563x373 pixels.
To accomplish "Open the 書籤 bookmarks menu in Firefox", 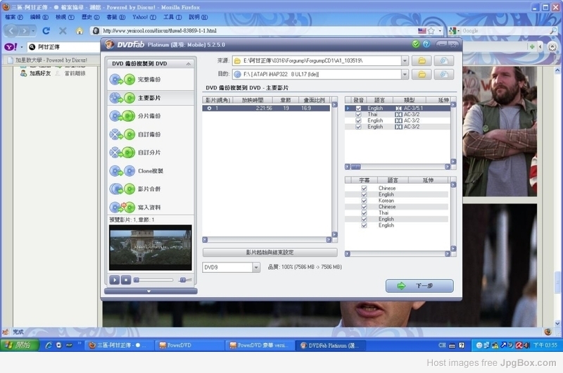I will [111, 17].
